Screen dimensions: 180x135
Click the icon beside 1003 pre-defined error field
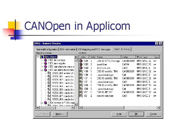45,70
